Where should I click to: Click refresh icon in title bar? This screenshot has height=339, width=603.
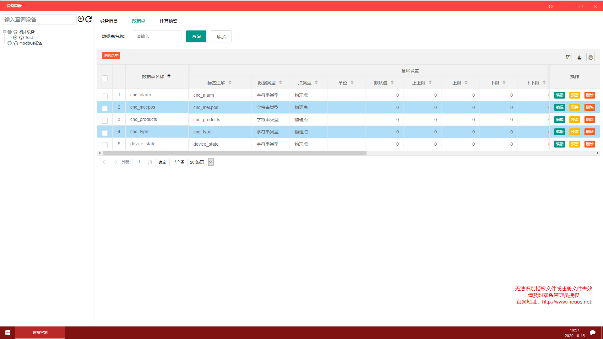(x=551, y=6)
